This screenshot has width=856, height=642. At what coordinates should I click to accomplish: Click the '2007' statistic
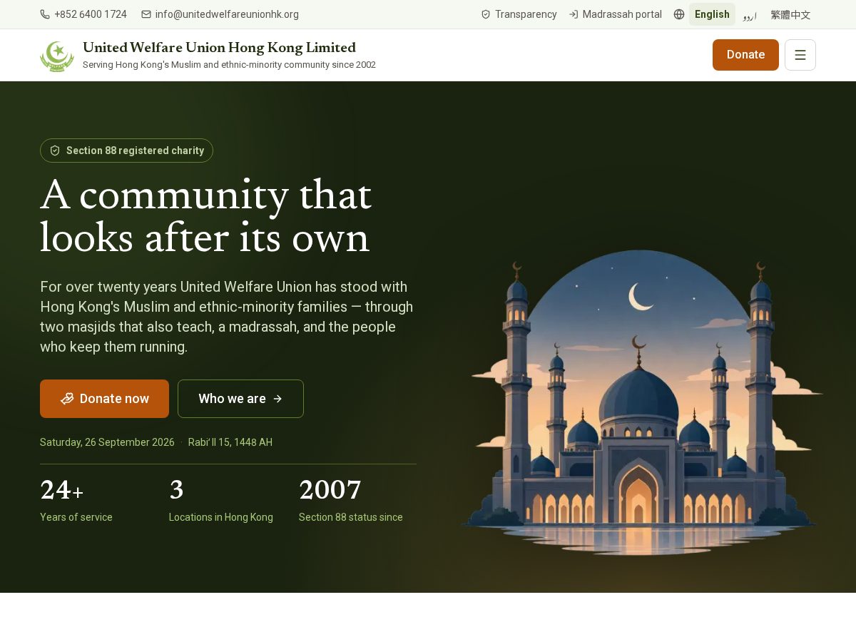pos(330,491)
